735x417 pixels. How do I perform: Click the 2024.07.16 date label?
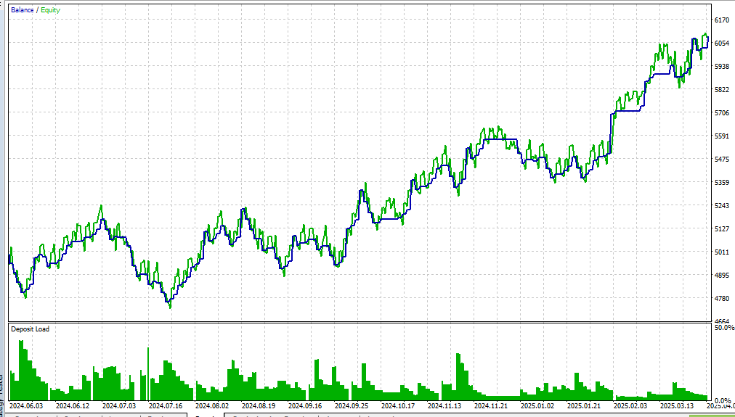tap(166, 406)
